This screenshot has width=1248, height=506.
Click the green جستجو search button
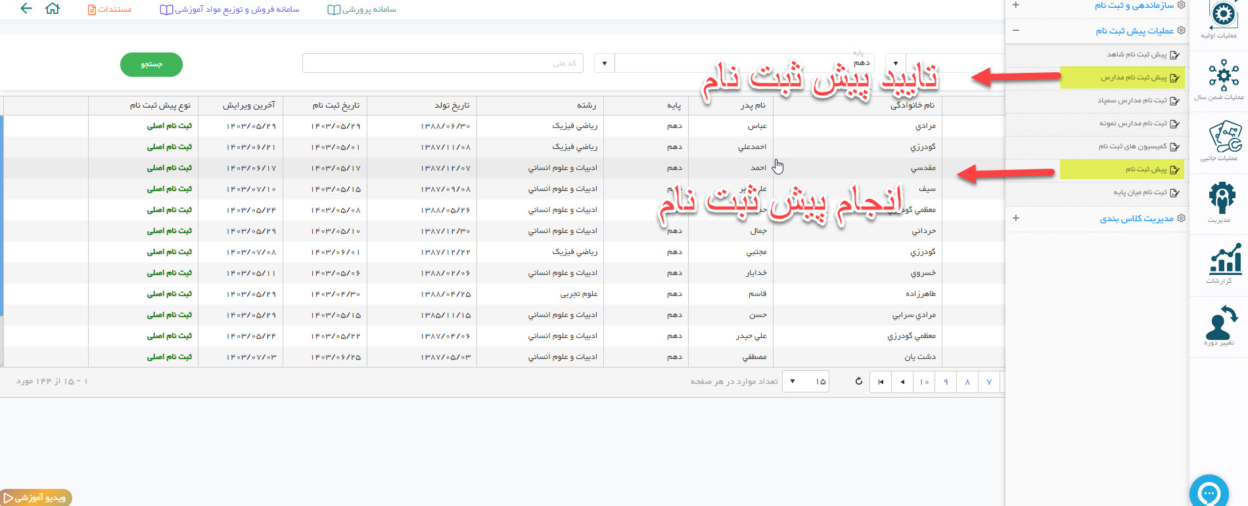click(x=151, y=64)
